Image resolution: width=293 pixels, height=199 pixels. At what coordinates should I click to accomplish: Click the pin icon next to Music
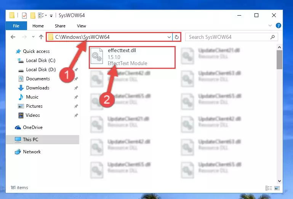pos(76,97)
